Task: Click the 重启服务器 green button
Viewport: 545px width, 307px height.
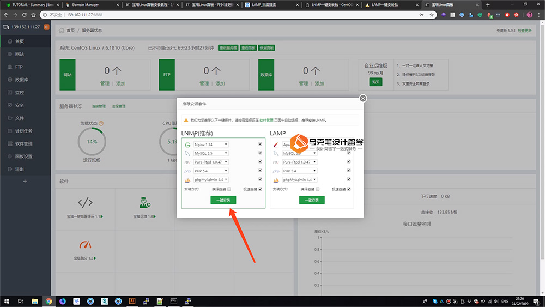Action: 228,48
